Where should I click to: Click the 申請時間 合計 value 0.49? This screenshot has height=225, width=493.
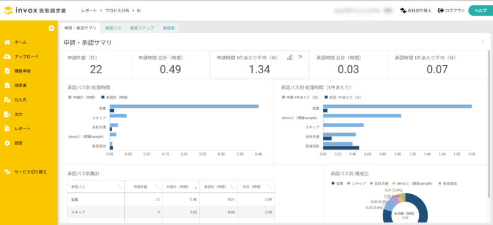click(170, 69)
